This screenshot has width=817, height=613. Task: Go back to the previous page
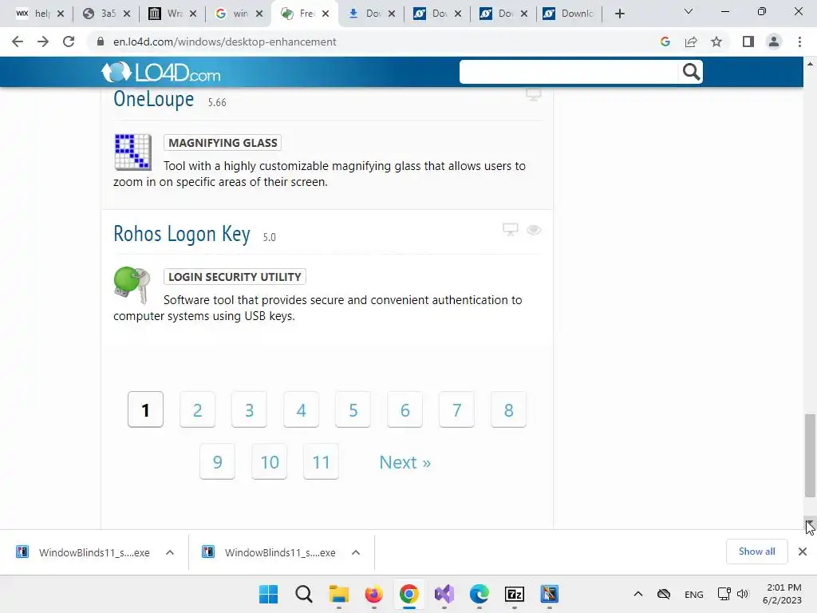[x=18, y=42]
